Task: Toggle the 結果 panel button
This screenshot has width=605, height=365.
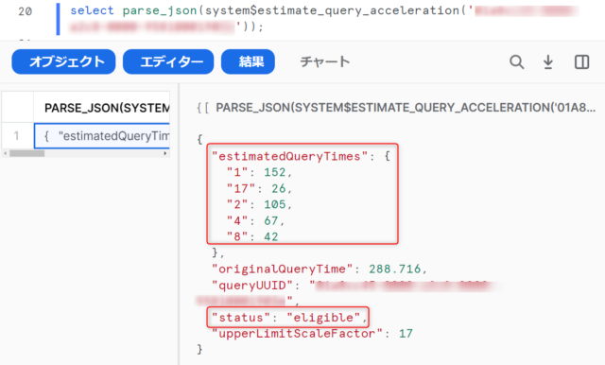Action: pos(248,61)
